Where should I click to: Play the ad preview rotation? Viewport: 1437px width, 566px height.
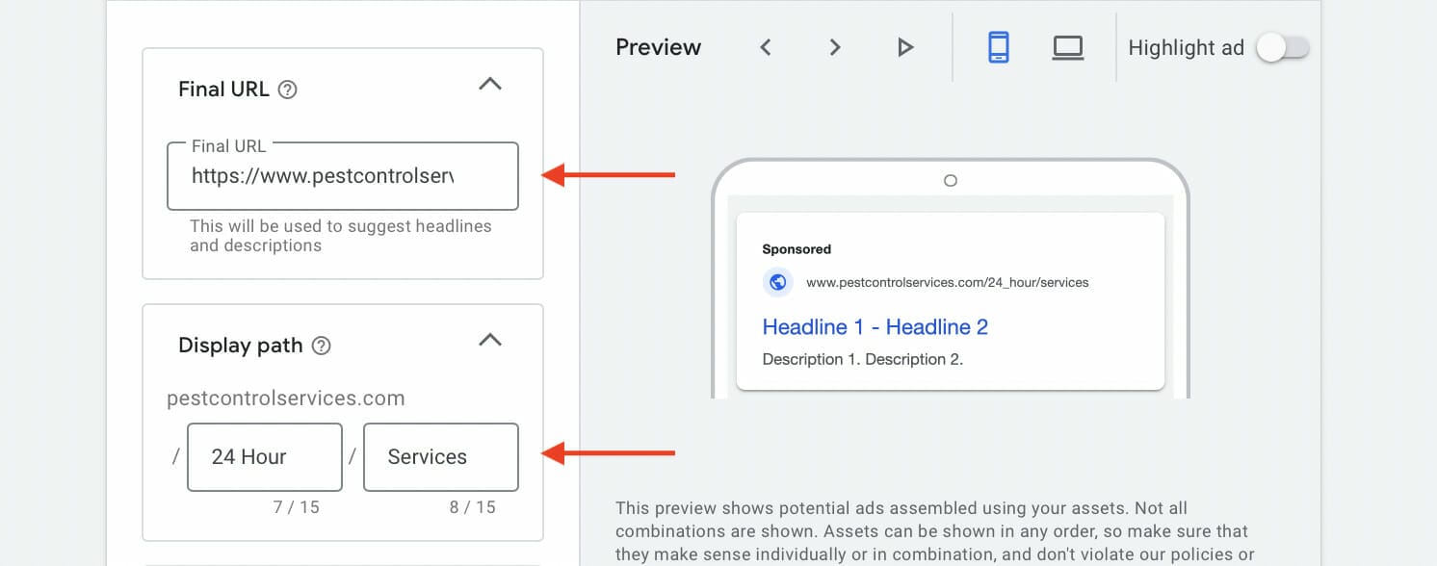coord(903,46)
